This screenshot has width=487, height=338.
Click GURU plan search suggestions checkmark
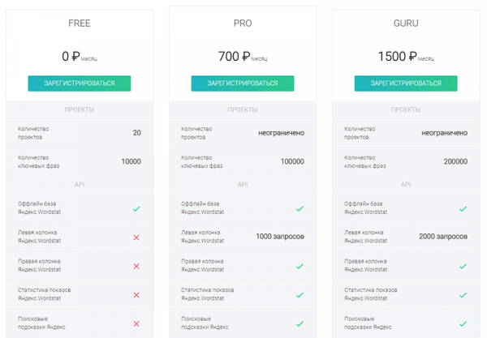(463, 324)
